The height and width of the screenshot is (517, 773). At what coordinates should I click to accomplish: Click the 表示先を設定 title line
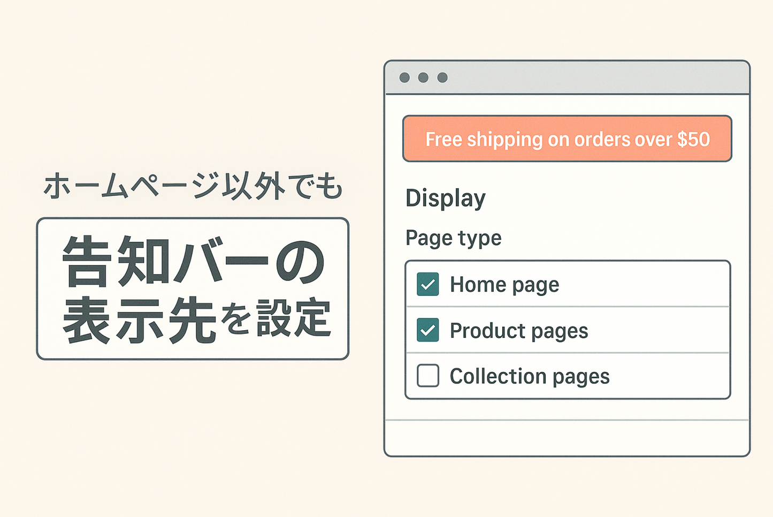[x=197, y=320]
